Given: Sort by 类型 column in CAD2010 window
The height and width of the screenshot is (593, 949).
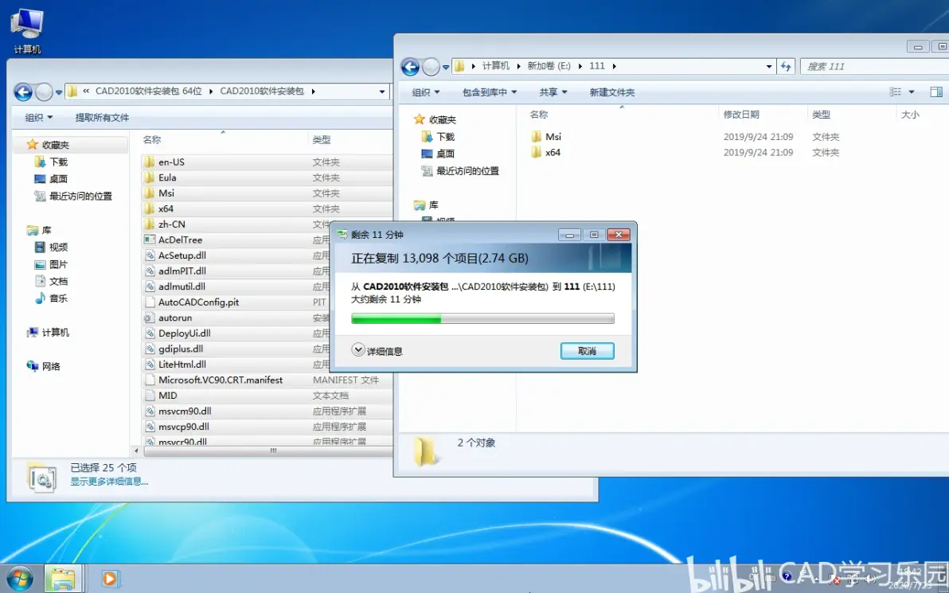Looking at the screenshot, I should [350, 140].
